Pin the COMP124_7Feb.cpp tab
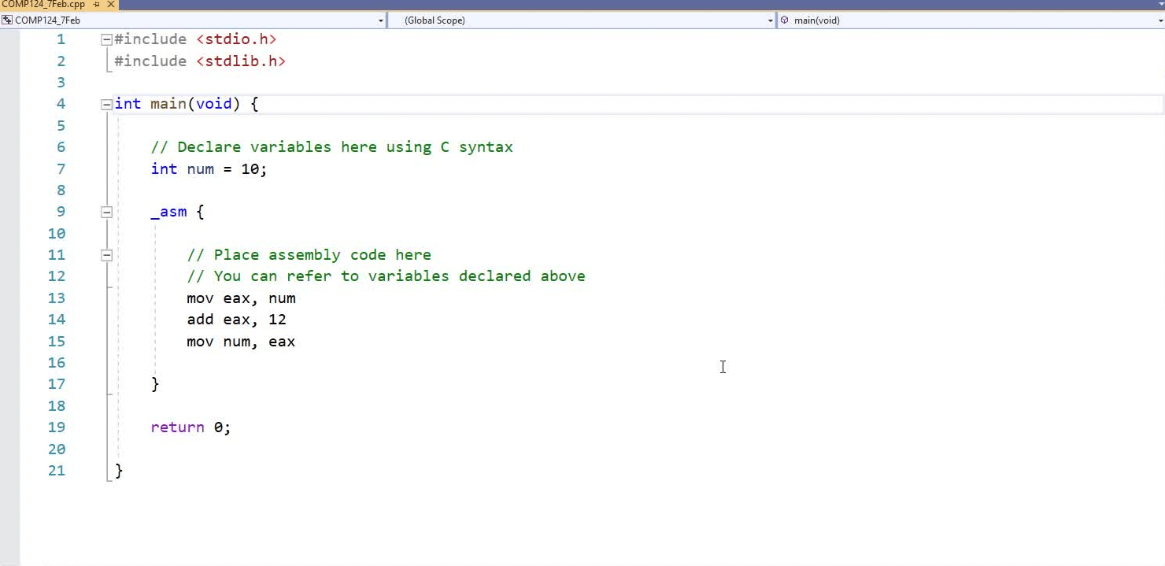Viewport: 1165px width, 566px height. 97,5
